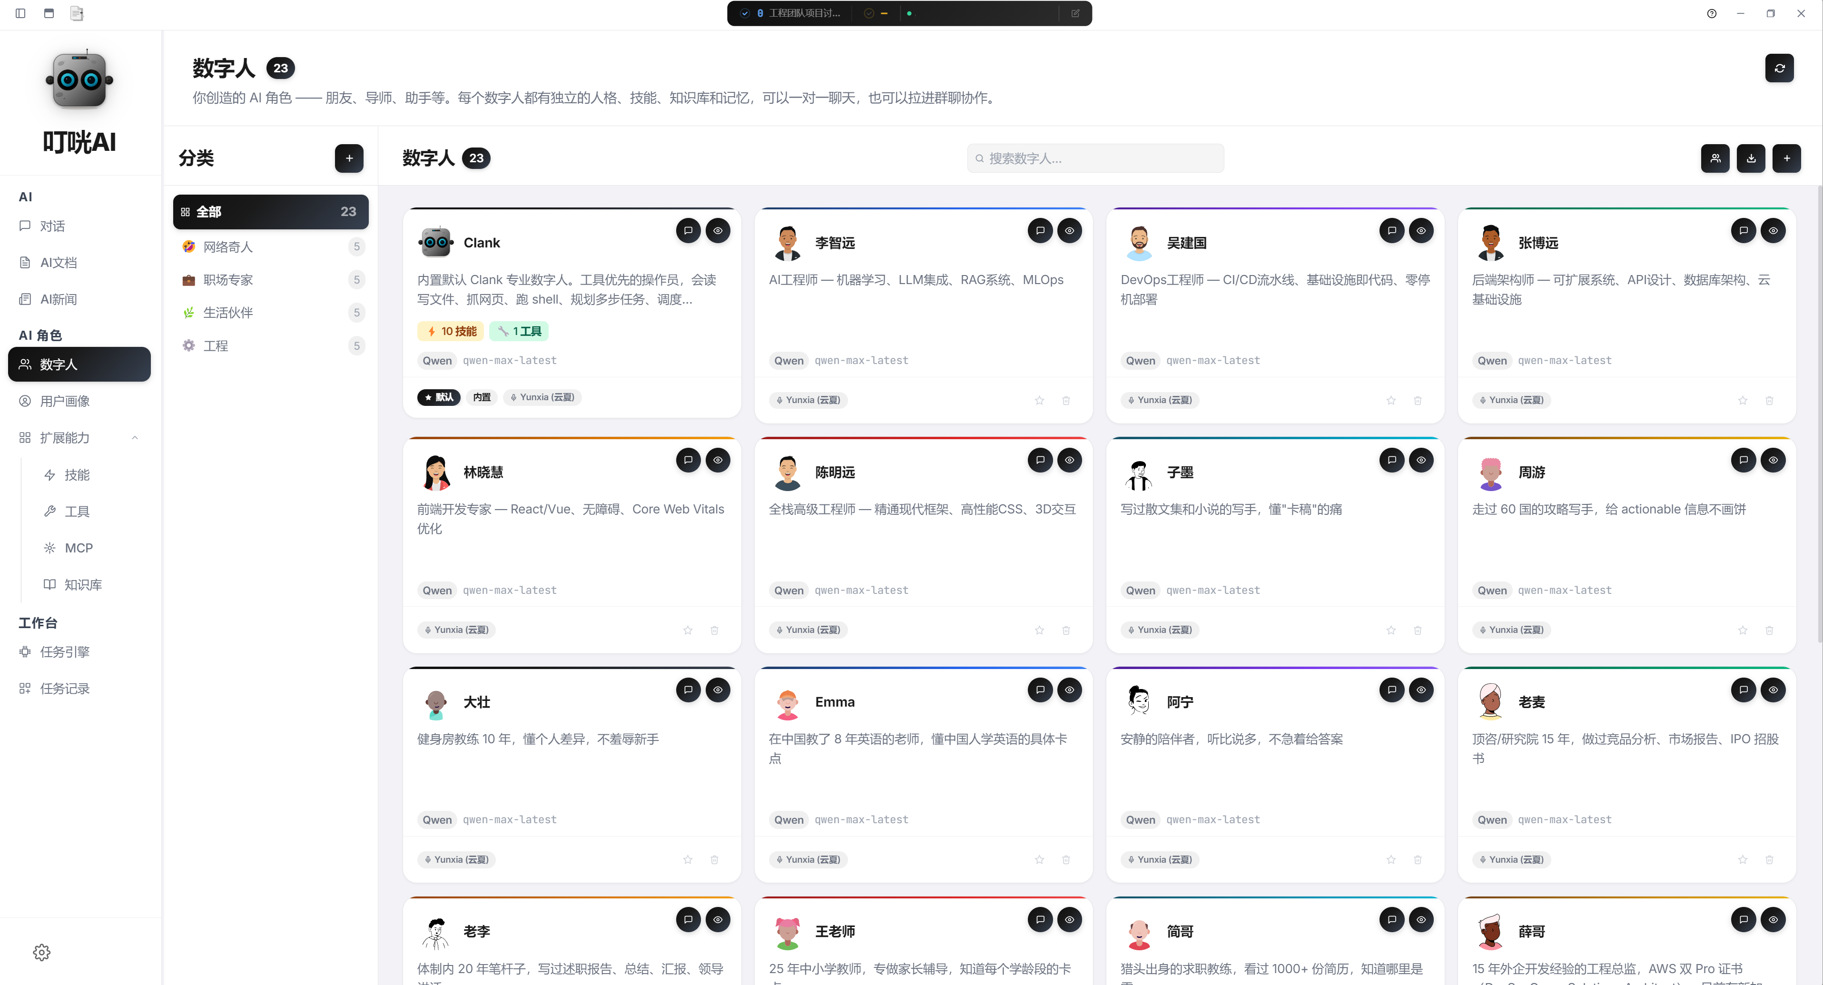
Task: Open settings gear at the sidebar bottom
Action: click(42, 953)
